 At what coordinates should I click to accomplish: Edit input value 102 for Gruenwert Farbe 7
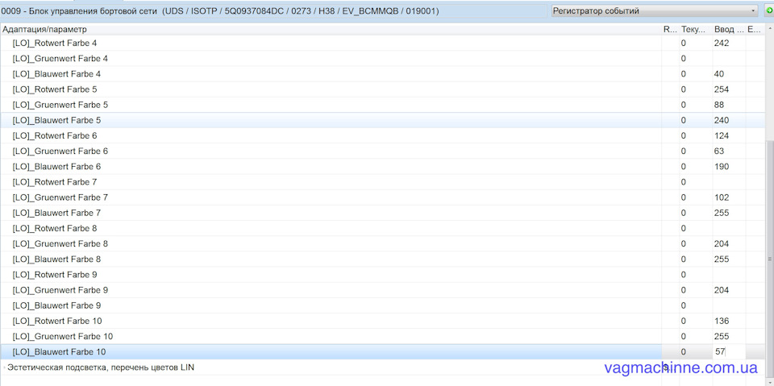coord(729,197)
